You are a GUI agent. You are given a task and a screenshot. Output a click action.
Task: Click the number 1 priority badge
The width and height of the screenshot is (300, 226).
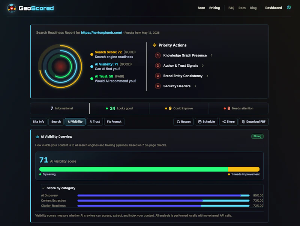coord(157,55)
